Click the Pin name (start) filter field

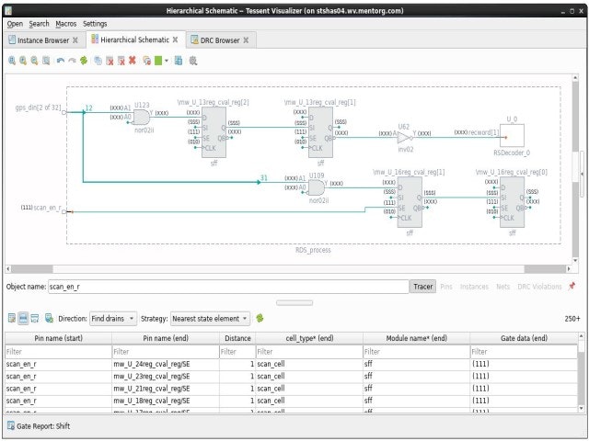click(x=58, y=352)
